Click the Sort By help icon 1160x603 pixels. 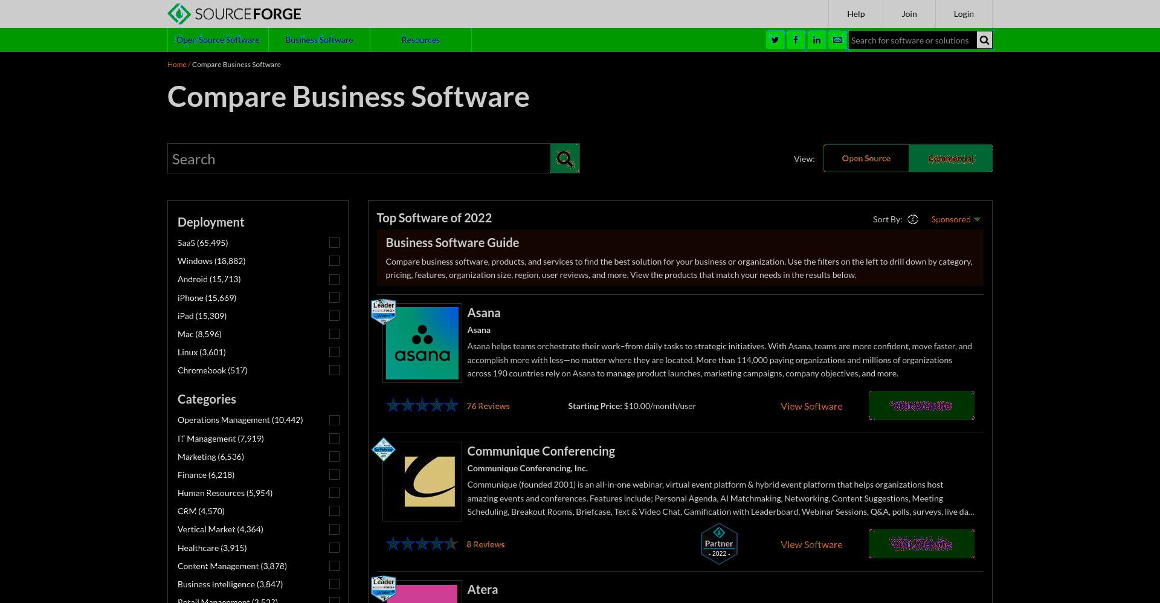pos(913,219)
